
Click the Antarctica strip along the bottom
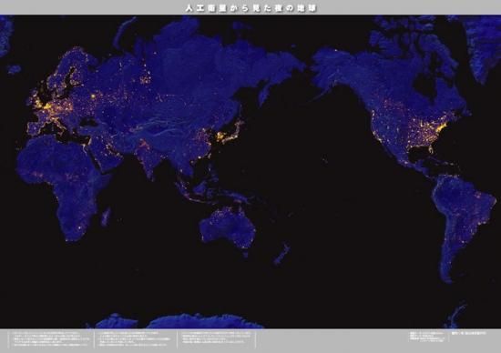pos(179,321)
